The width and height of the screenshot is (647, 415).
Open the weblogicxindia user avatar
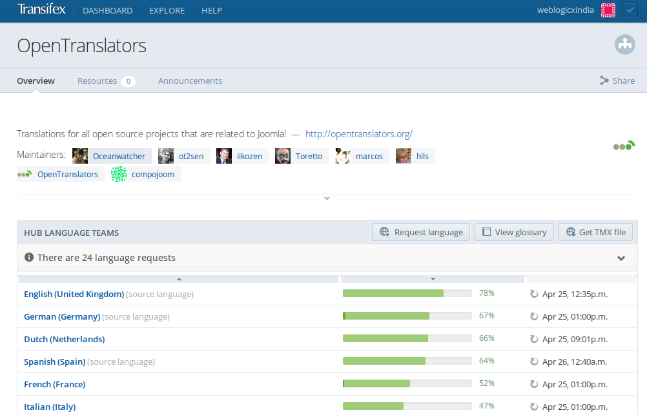(608, 10)
